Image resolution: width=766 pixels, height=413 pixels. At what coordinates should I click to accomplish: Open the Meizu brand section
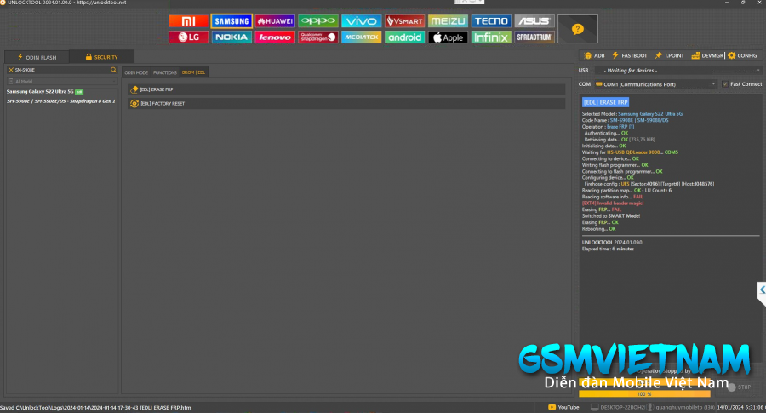[448, 21]
